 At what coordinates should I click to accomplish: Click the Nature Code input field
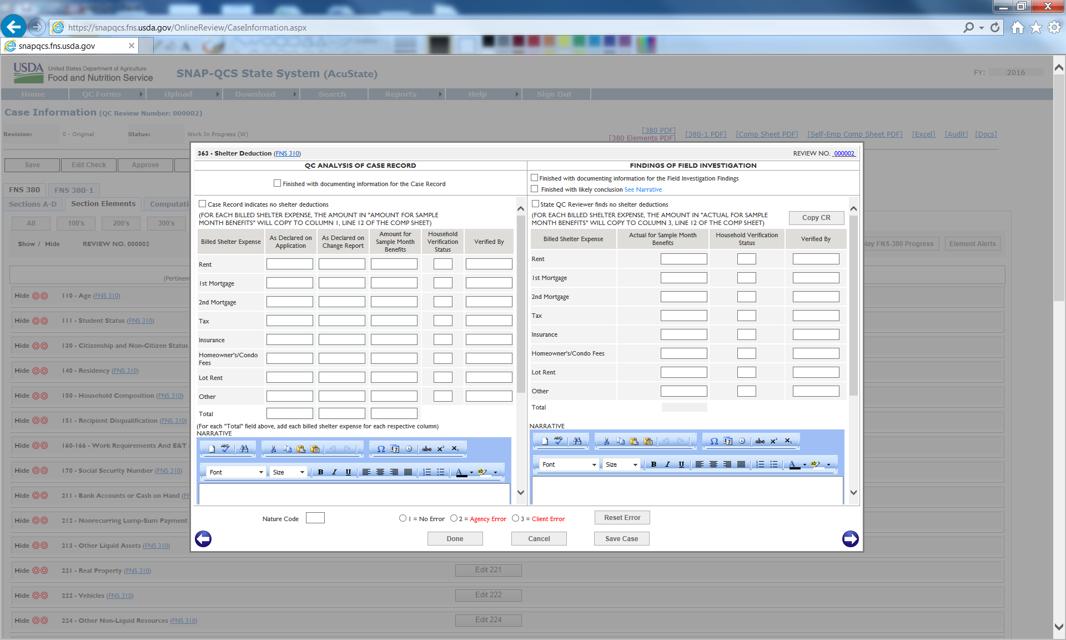click(315, 518)
